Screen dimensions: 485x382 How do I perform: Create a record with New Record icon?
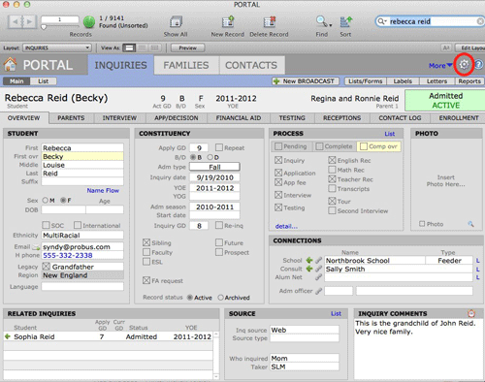point(228,22)
